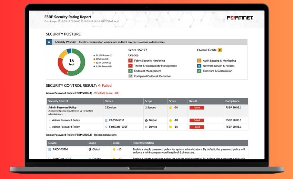This screenshot has width=293, height=179.
Task: Select the A grade badge for Firmware & Subscription
Action: coord(199,71)
